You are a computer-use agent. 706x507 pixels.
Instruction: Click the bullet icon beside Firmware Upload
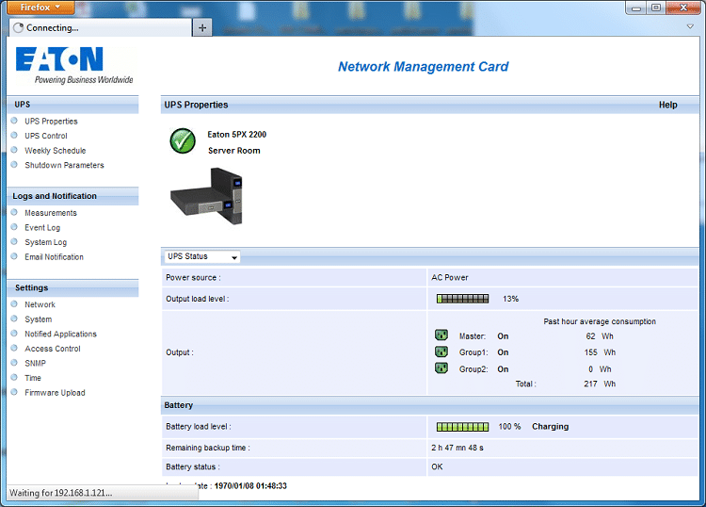pos(14,392)
